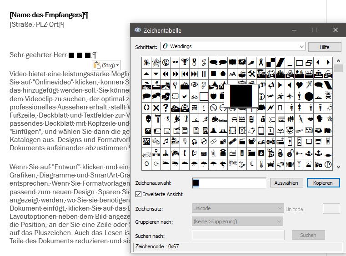
Task: Select the ear glyph
Action: pos(204,85)
